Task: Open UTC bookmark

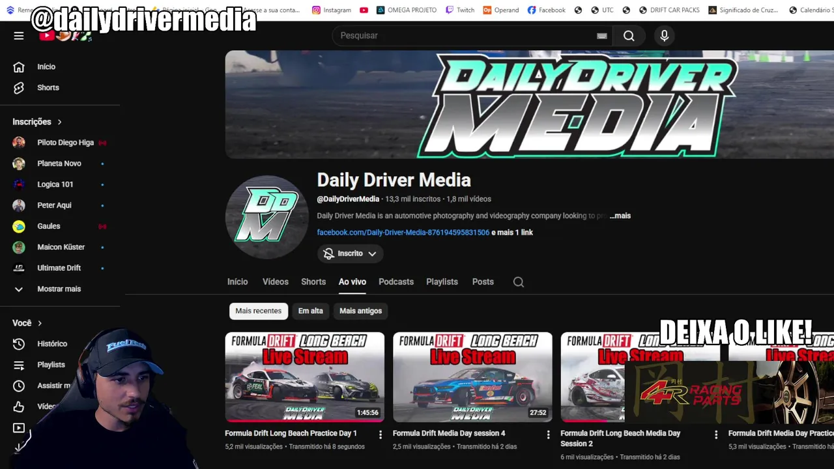Action: pyautogui.click(x=602, y=10)
